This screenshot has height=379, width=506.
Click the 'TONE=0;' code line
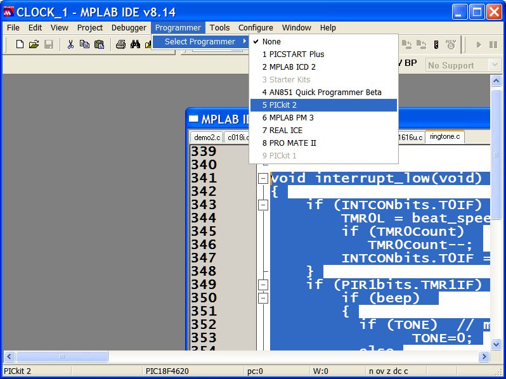point(442,338)
